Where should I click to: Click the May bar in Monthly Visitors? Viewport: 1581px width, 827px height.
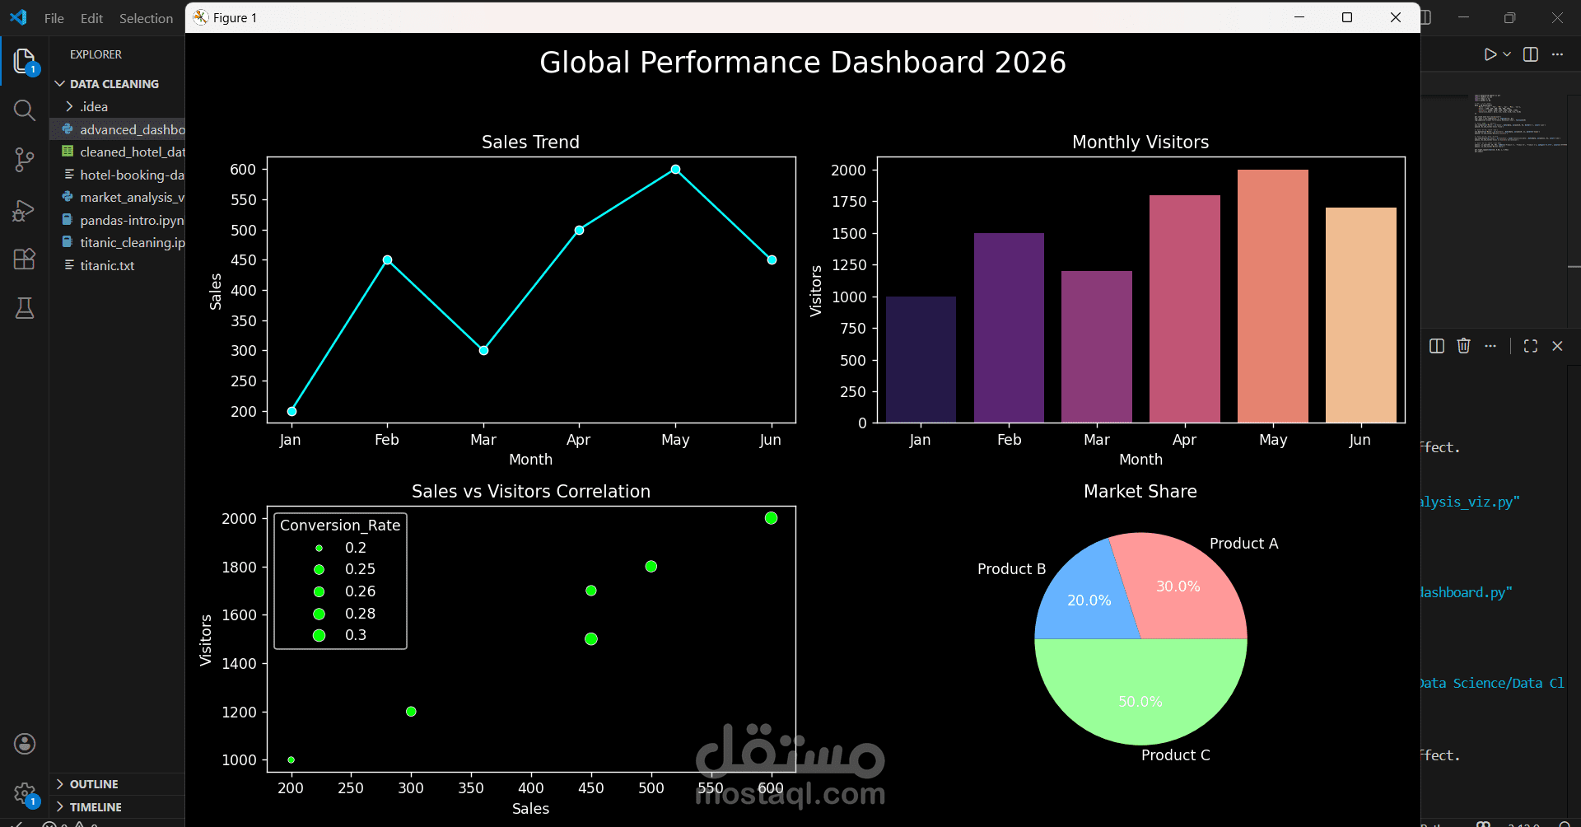(1272, 296)
